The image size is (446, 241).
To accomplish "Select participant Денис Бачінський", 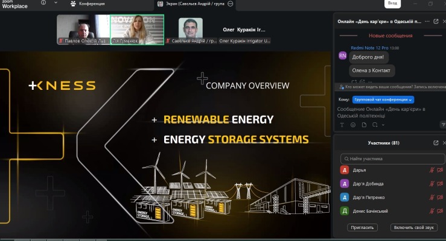I will [392, 211].
